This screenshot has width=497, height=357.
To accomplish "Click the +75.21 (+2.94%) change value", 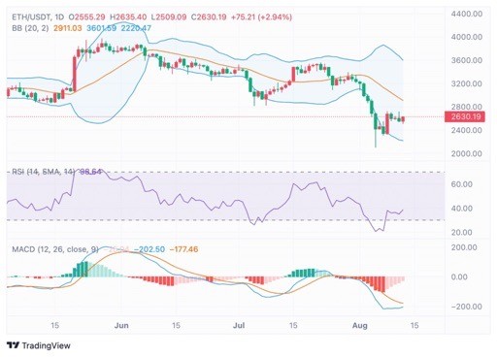I will pyautogui.click(x=261, y=16).
